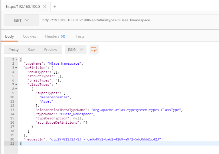The image size is (219, 154).
Task: Click the "structTypes" key
Action: 40,76
